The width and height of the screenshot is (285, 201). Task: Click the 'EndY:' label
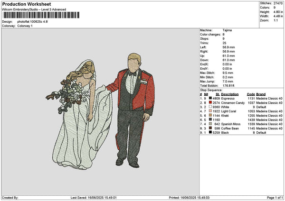click(204, 69)
